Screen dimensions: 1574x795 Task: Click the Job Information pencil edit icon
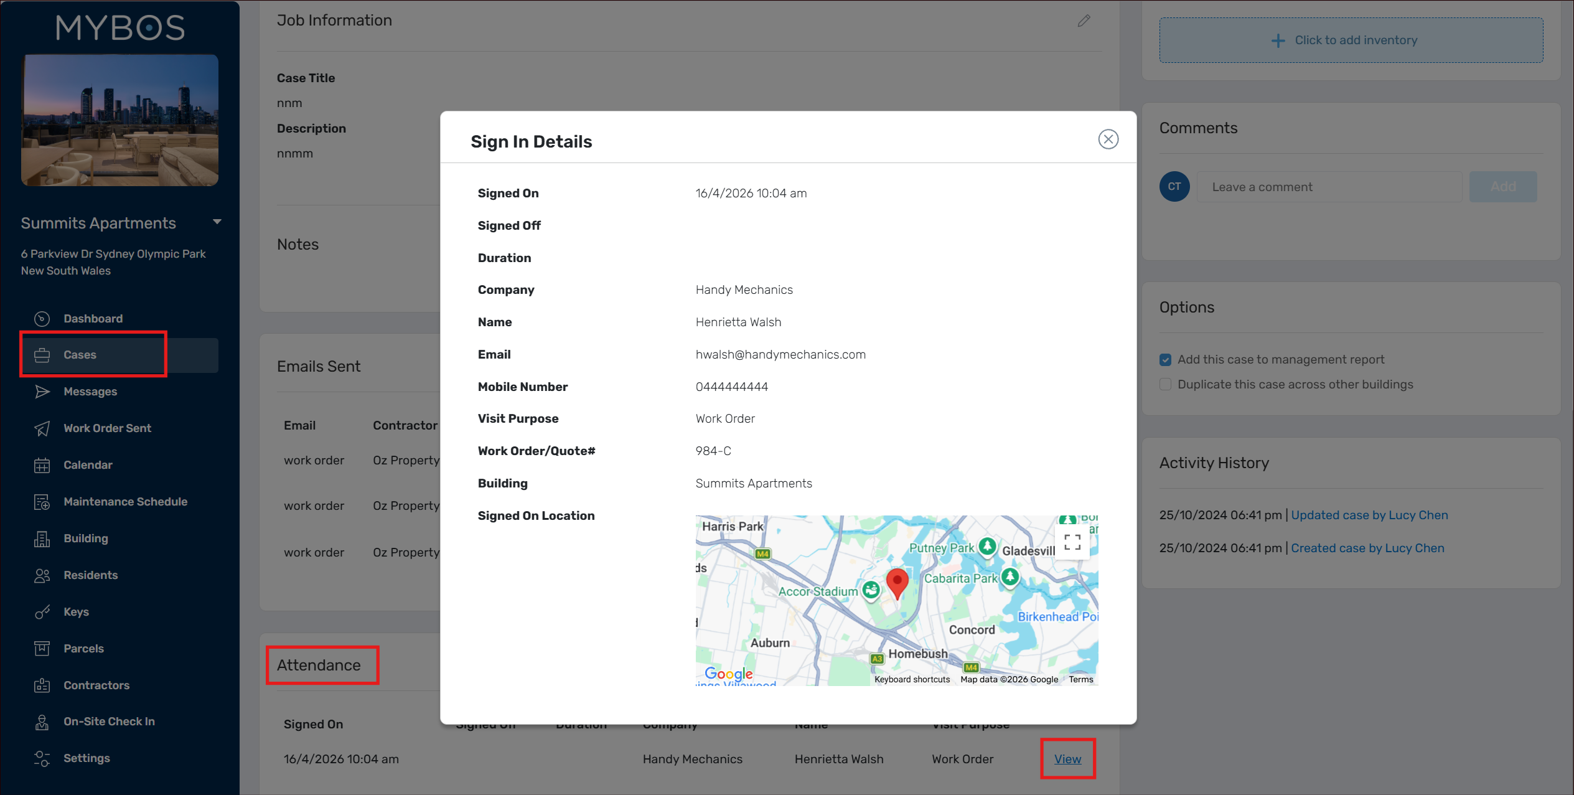[1084, 21]
